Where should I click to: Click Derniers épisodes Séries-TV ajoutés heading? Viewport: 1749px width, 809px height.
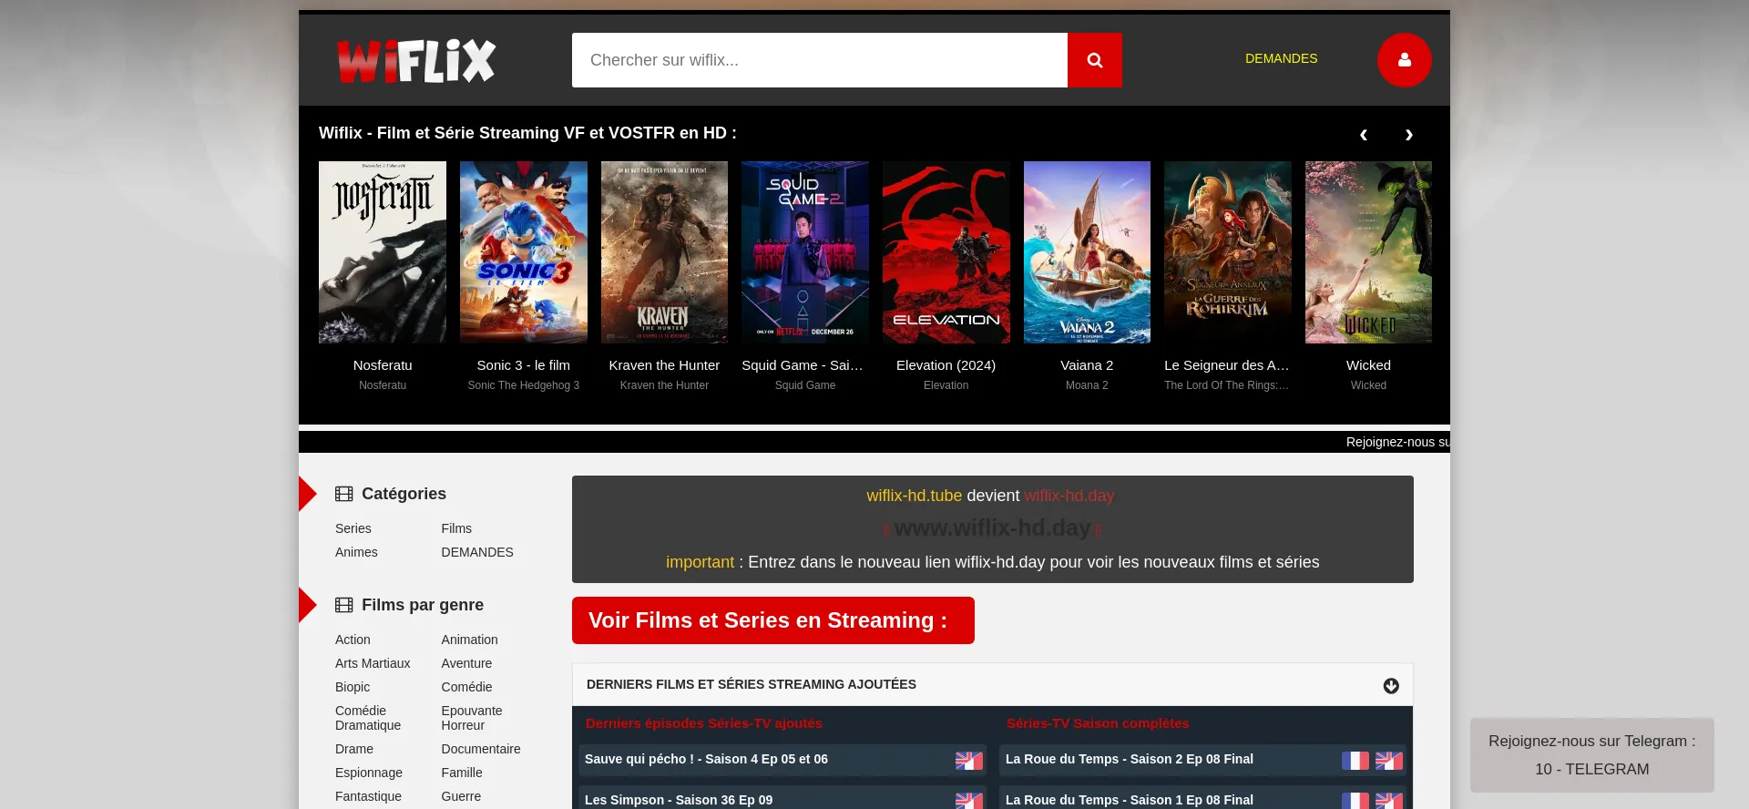click(x=704, y=723)
